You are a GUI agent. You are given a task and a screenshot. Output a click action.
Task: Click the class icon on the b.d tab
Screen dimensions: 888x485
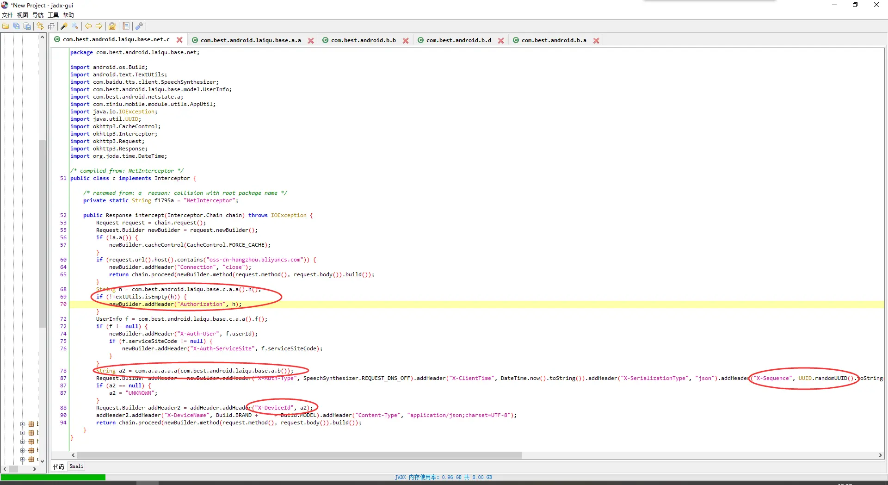point(421,40)
